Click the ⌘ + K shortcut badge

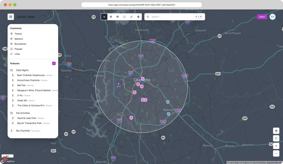click(x=198, y=17)
